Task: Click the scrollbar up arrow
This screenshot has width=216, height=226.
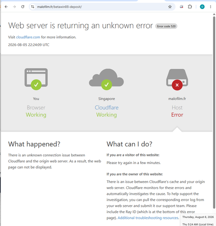Action: point(214,14)
